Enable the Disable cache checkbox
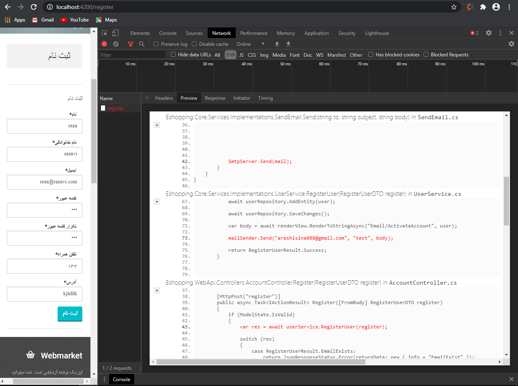Screen dimensions: 518x386 pos(194,44)
